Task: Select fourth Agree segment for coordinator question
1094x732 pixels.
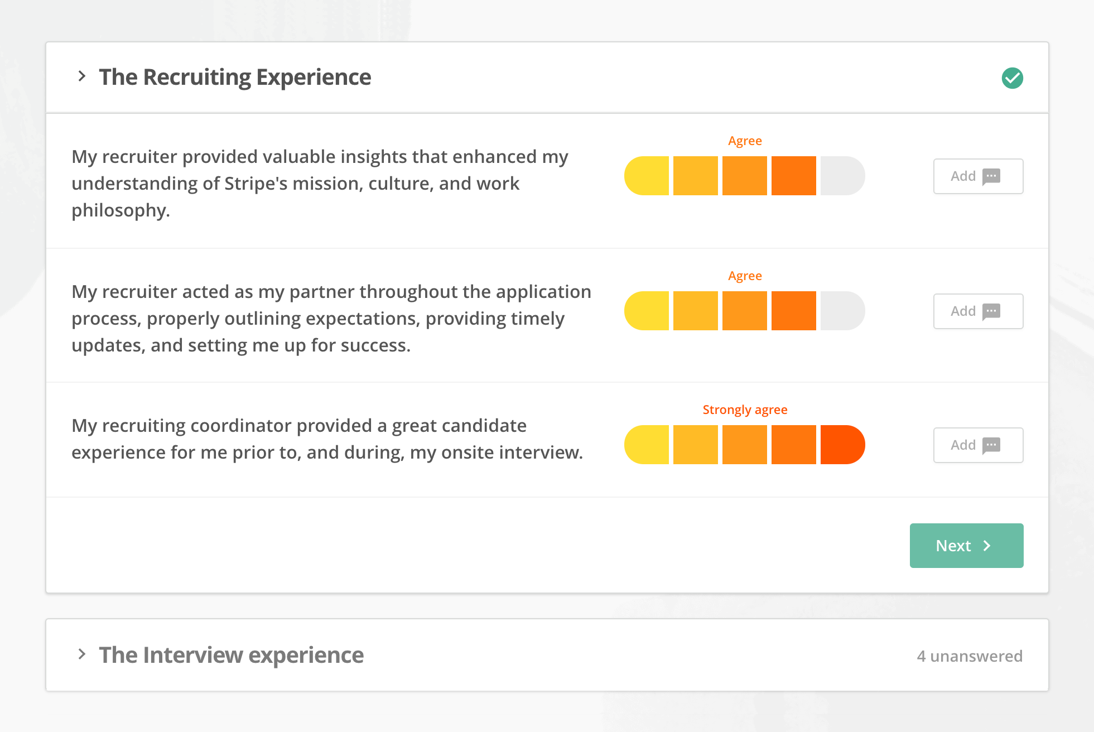Action: coord(794,445)
